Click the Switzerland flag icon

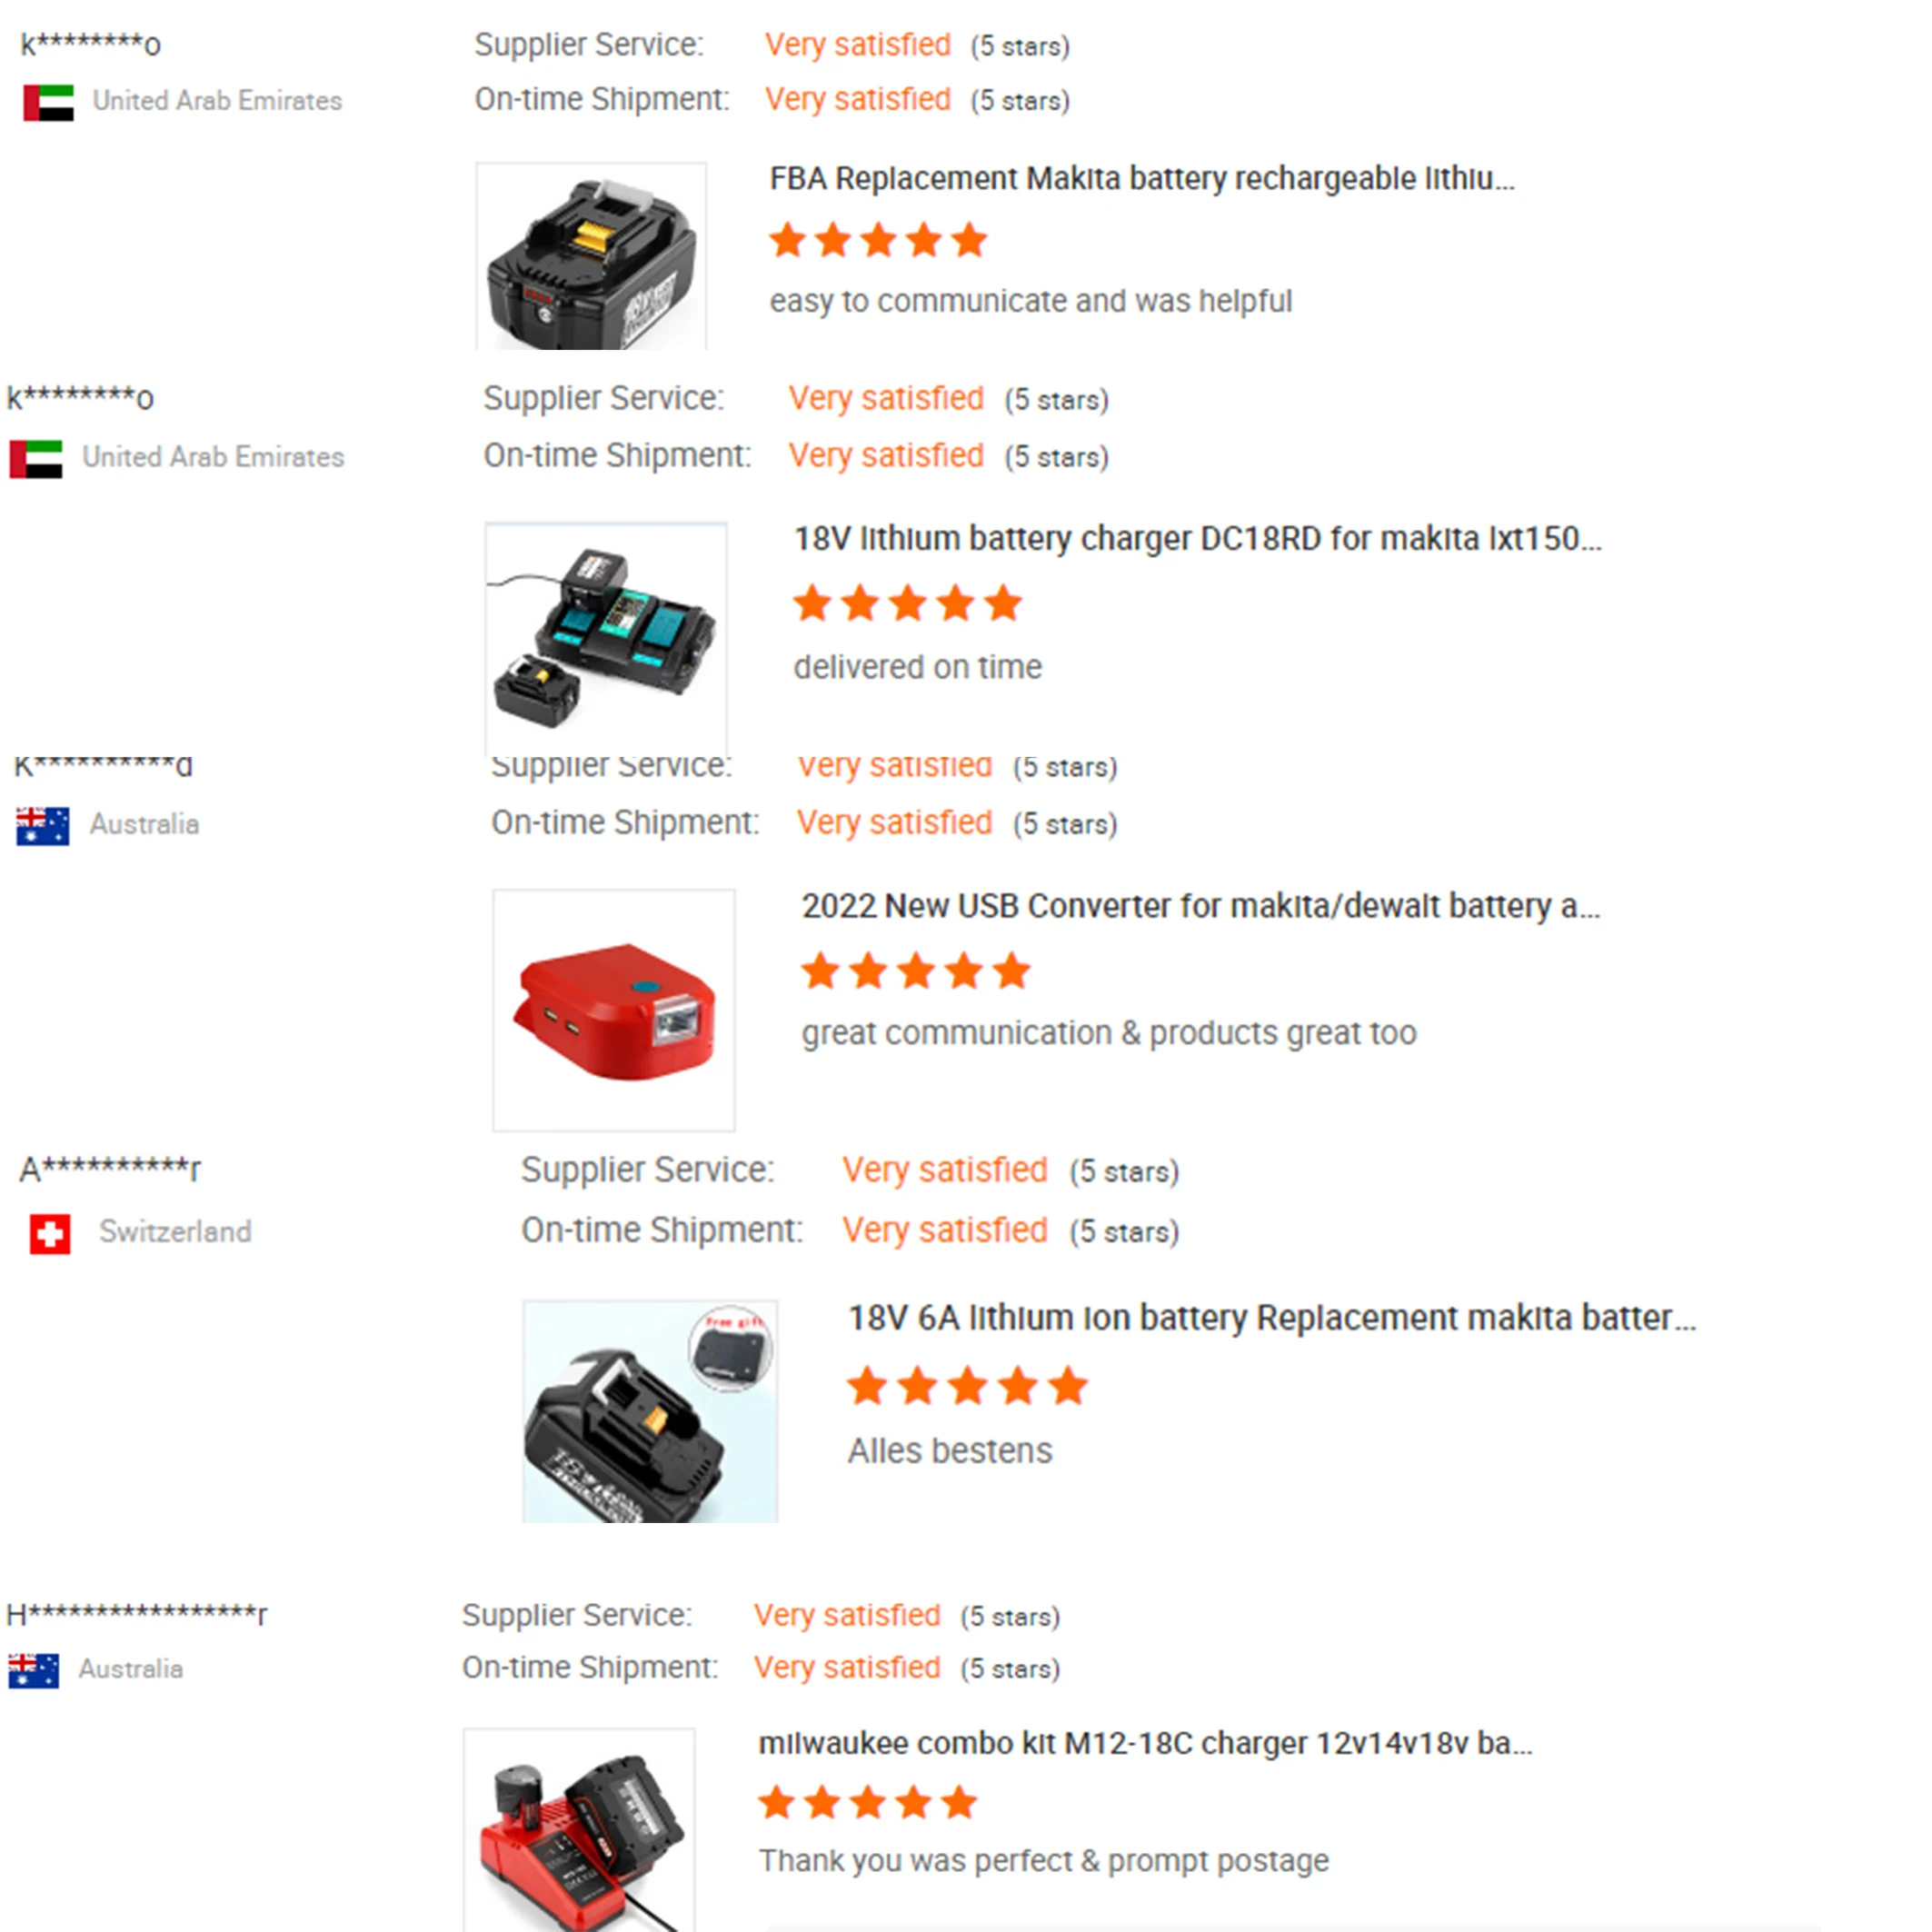point(50,1234)
